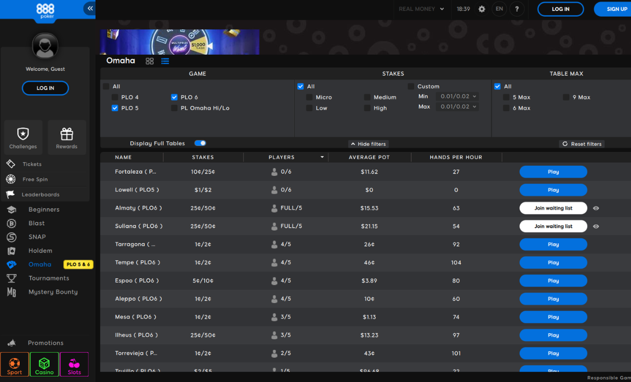Open settings gear icon in top bar
Screen dimensions: 631x382
click(x=482, y=9)
